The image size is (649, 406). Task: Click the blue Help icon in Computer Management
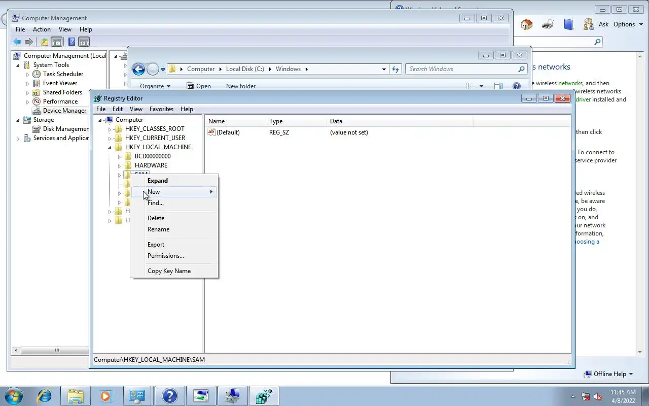coord(72,42)
